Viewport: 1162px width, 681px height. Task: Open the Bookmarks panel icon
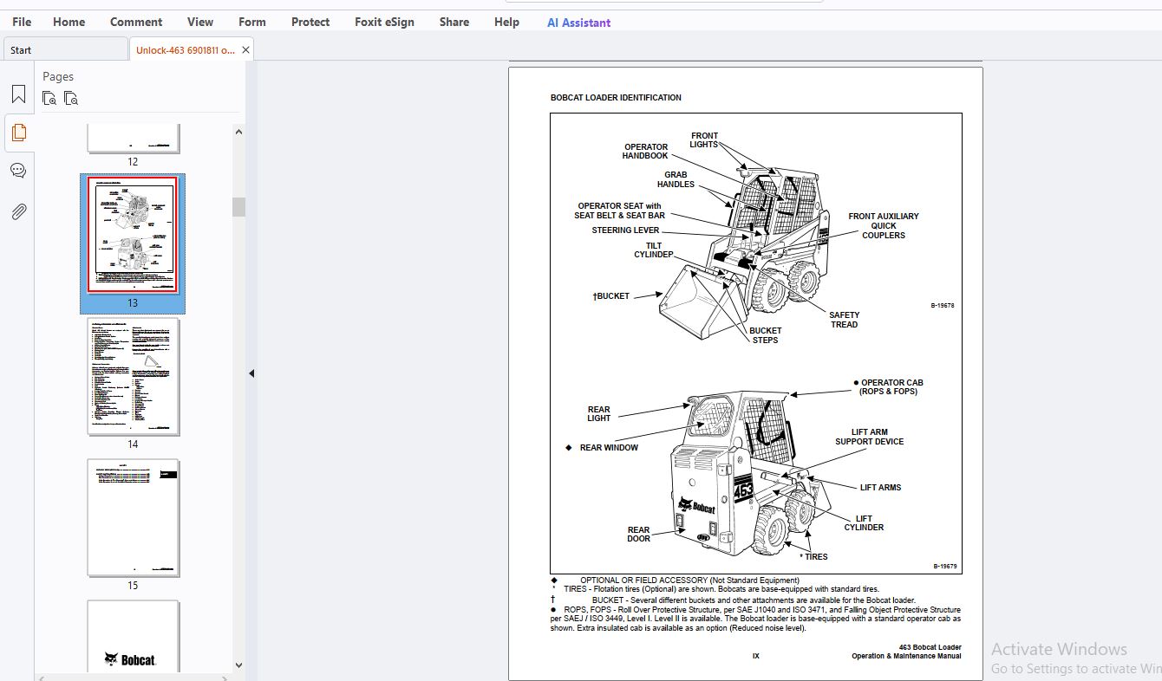(x=18, y=94)
